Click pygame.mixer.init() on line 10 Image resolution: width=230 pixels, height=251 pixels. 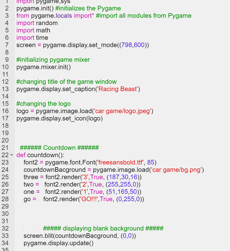(x=43, y=67)
